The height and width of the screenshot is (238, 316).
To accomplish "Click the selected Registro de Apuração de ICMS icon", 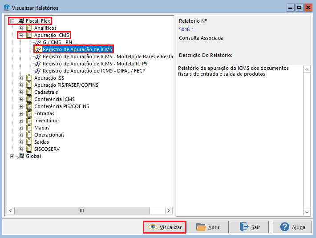I will [38, 49].
